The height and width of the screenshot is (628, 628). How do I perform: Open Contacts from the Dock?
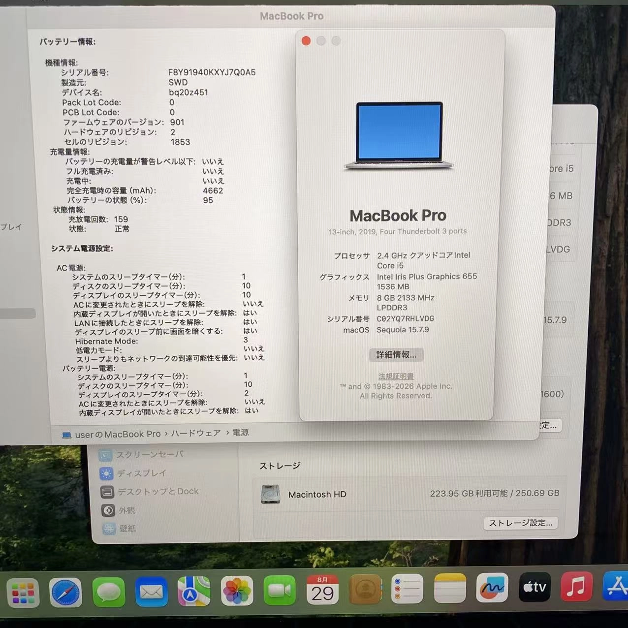pos(365,589)
